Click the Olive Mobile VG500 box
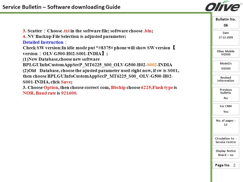This screenshot has height=182, width=243. (x=226, y=53)
